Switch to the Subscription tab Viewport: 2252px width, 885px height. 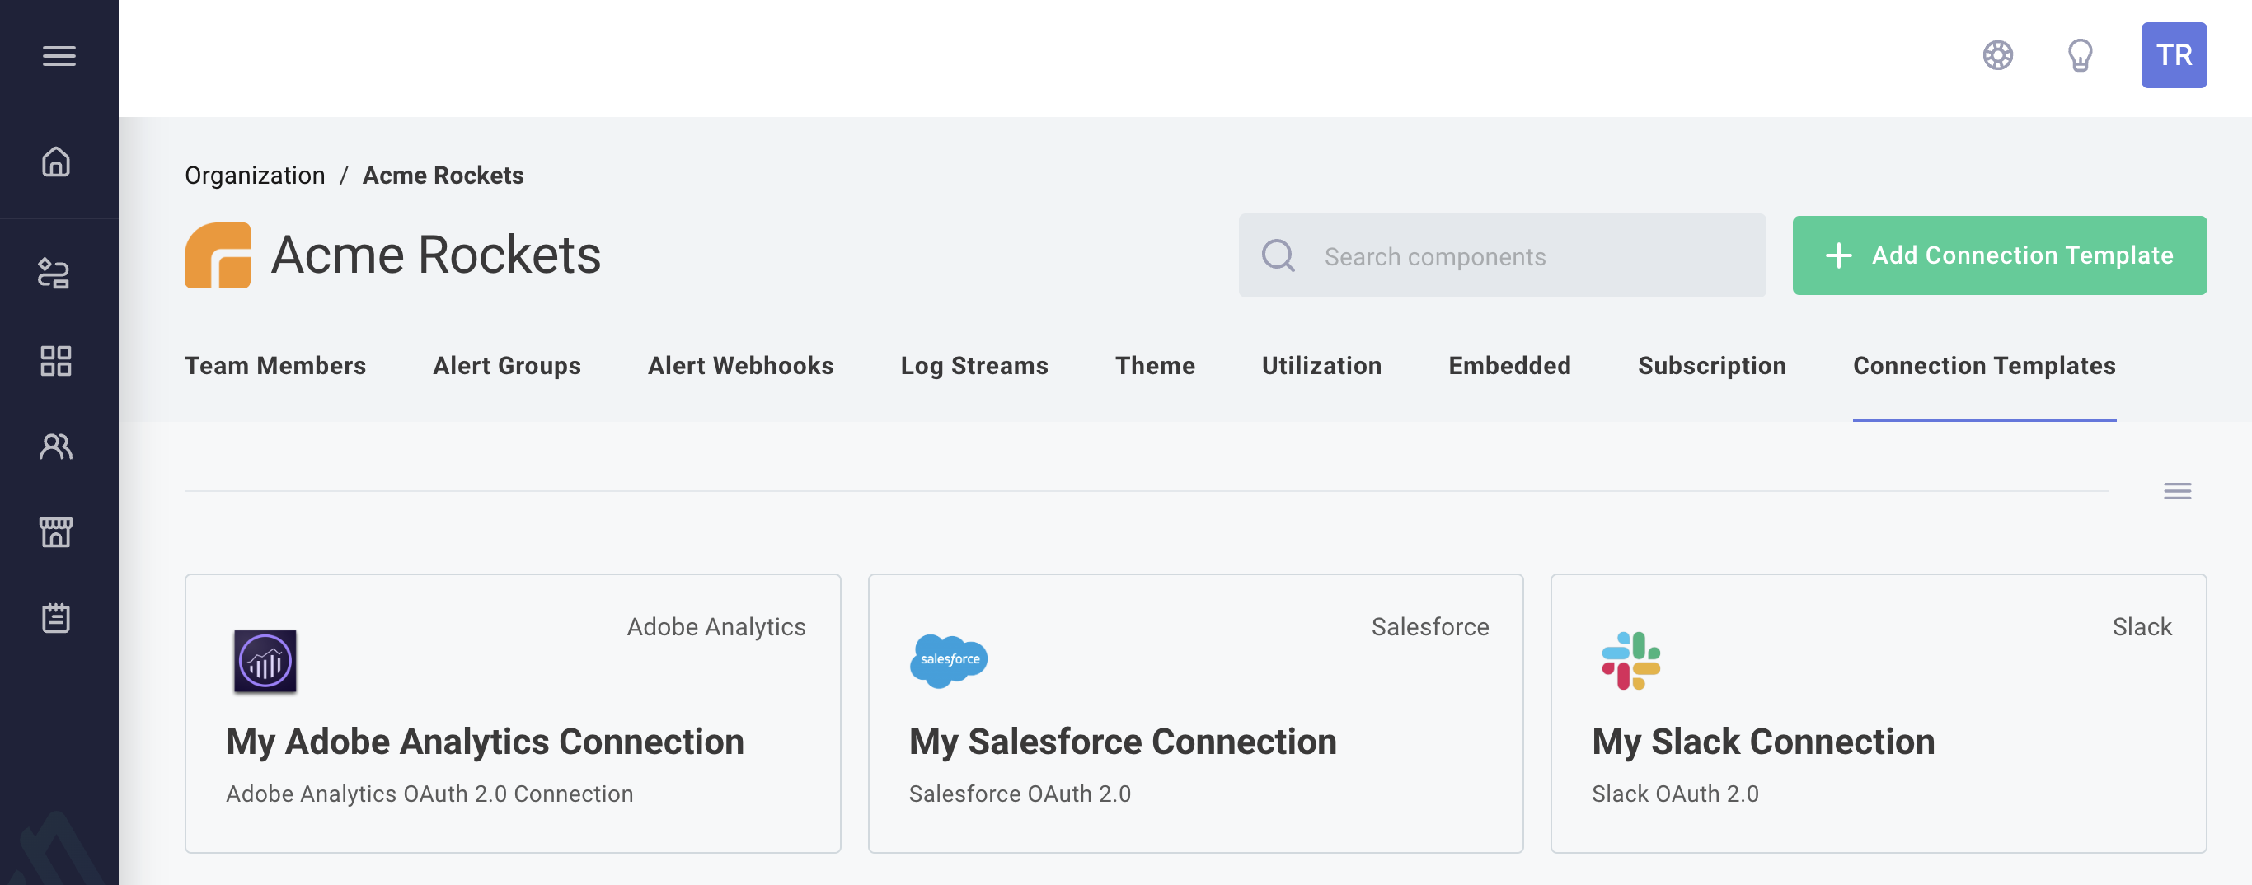point(1712,365)
